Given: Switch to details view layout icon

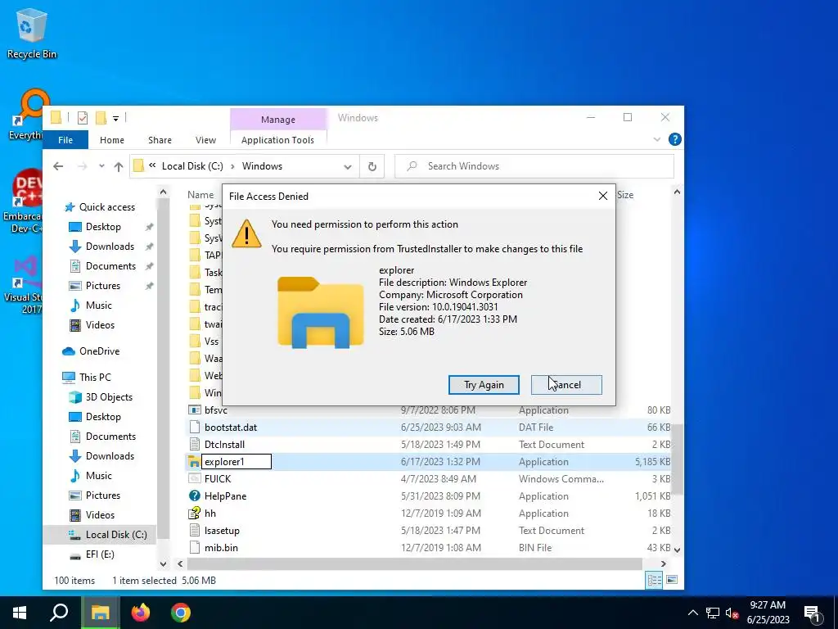Looking at the screenshot, I should pyautogui.click(x=654, y=580).
